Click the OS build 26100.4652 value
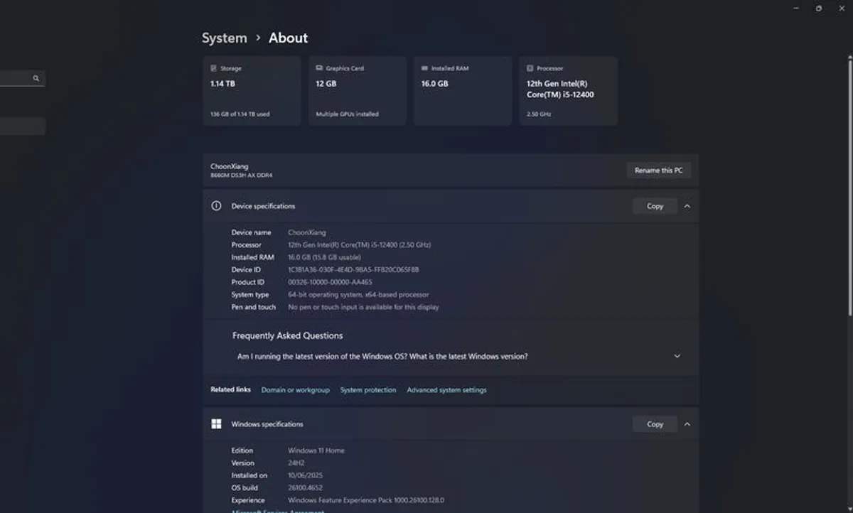 pos(305,488)
